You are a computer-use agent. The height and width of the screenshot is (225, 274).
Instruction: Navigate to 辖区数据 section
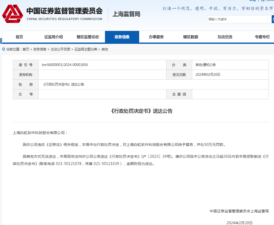[x=190, y=37]
